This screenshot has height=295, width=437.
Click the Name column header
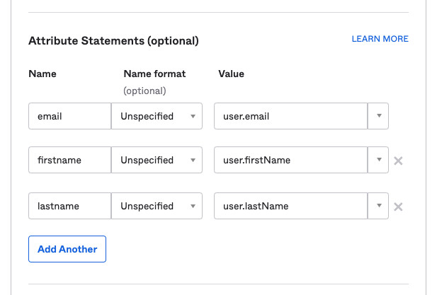tap(42, 74)
